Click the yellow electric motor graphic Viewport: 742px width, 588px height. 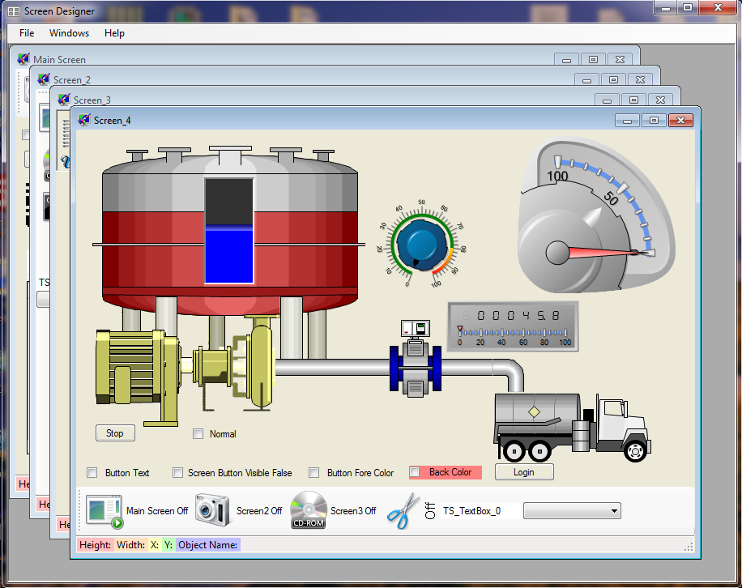[x=134, y=377]
